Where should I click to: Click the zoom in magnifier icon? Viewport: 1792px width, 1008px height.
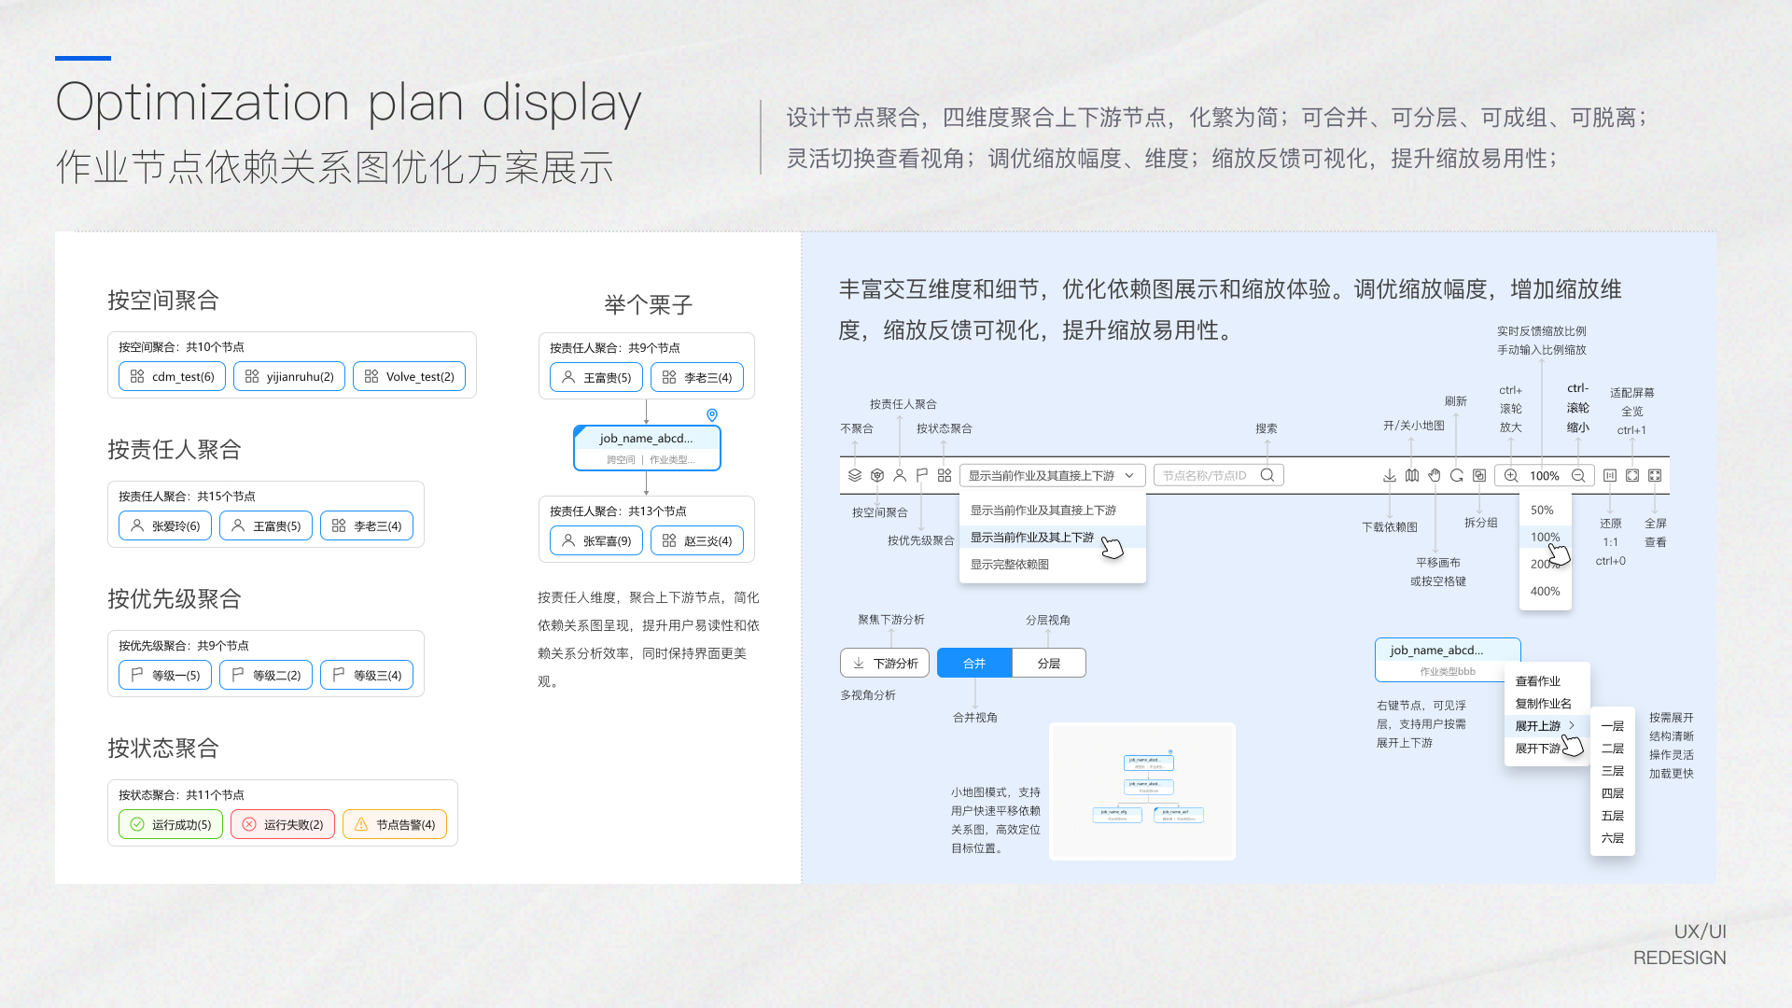(1511, 476)
